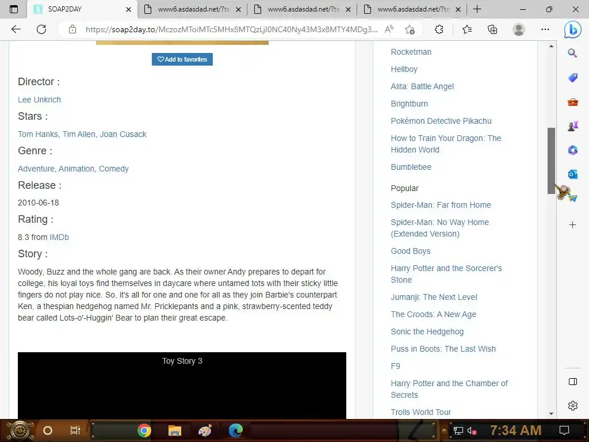Click the muted volume tray icon
This screenshot has width=589, height=442.
(x=472, y=430)
